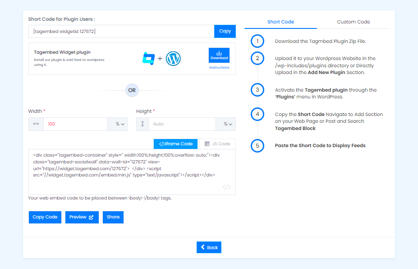This screenshot has height=269, width=418.
Task: Open the Width unit dropdown
Action: tap(118, 124)
